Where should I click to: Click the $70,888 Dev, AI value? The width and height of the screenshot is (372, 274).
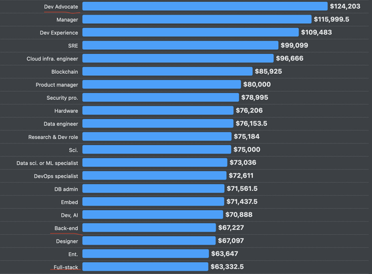(239, 215)
